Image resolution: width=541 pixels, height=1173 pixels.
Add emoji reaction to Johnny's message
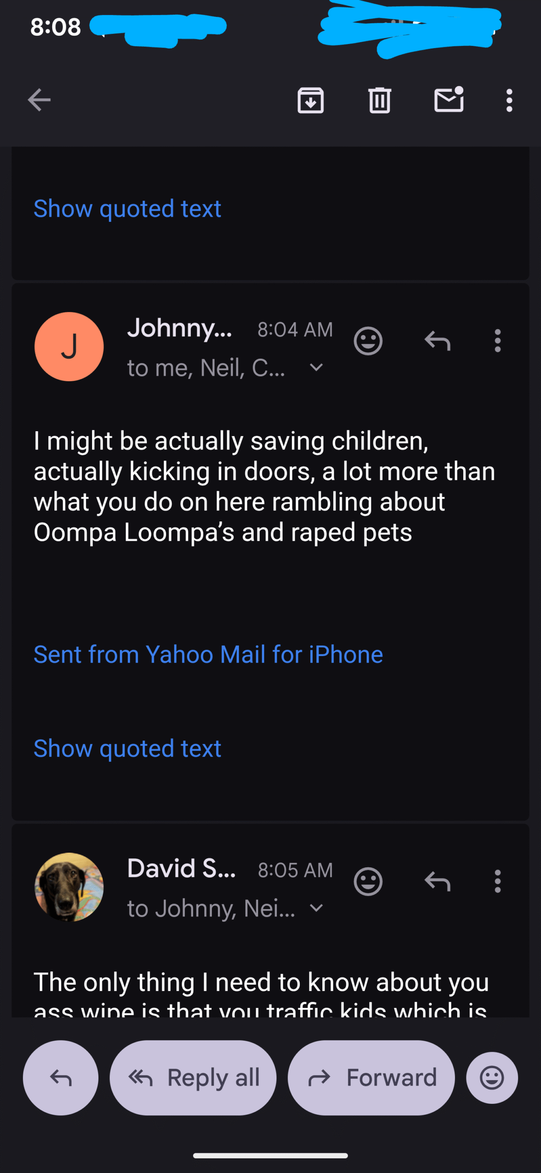coord(368,341)
